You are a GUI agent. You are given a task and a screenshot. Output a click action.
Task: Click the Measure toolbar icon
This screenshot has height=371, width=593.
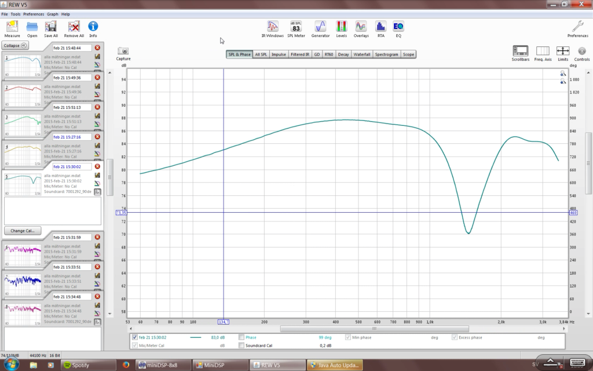click(12, 29)
